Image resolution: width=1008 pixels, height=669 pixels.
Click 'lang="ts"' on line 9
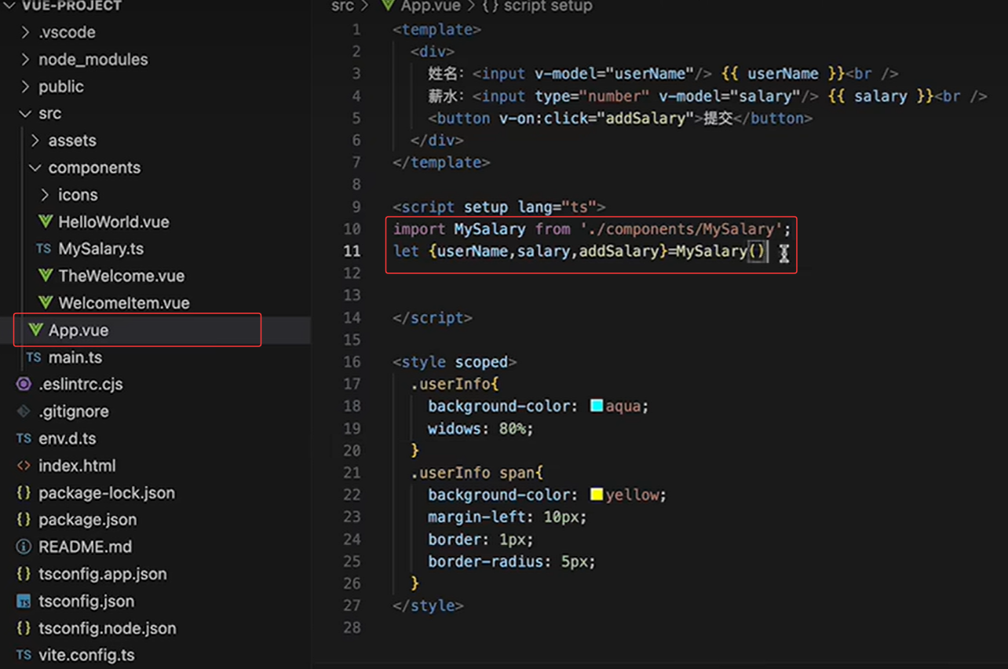point(557,207)
